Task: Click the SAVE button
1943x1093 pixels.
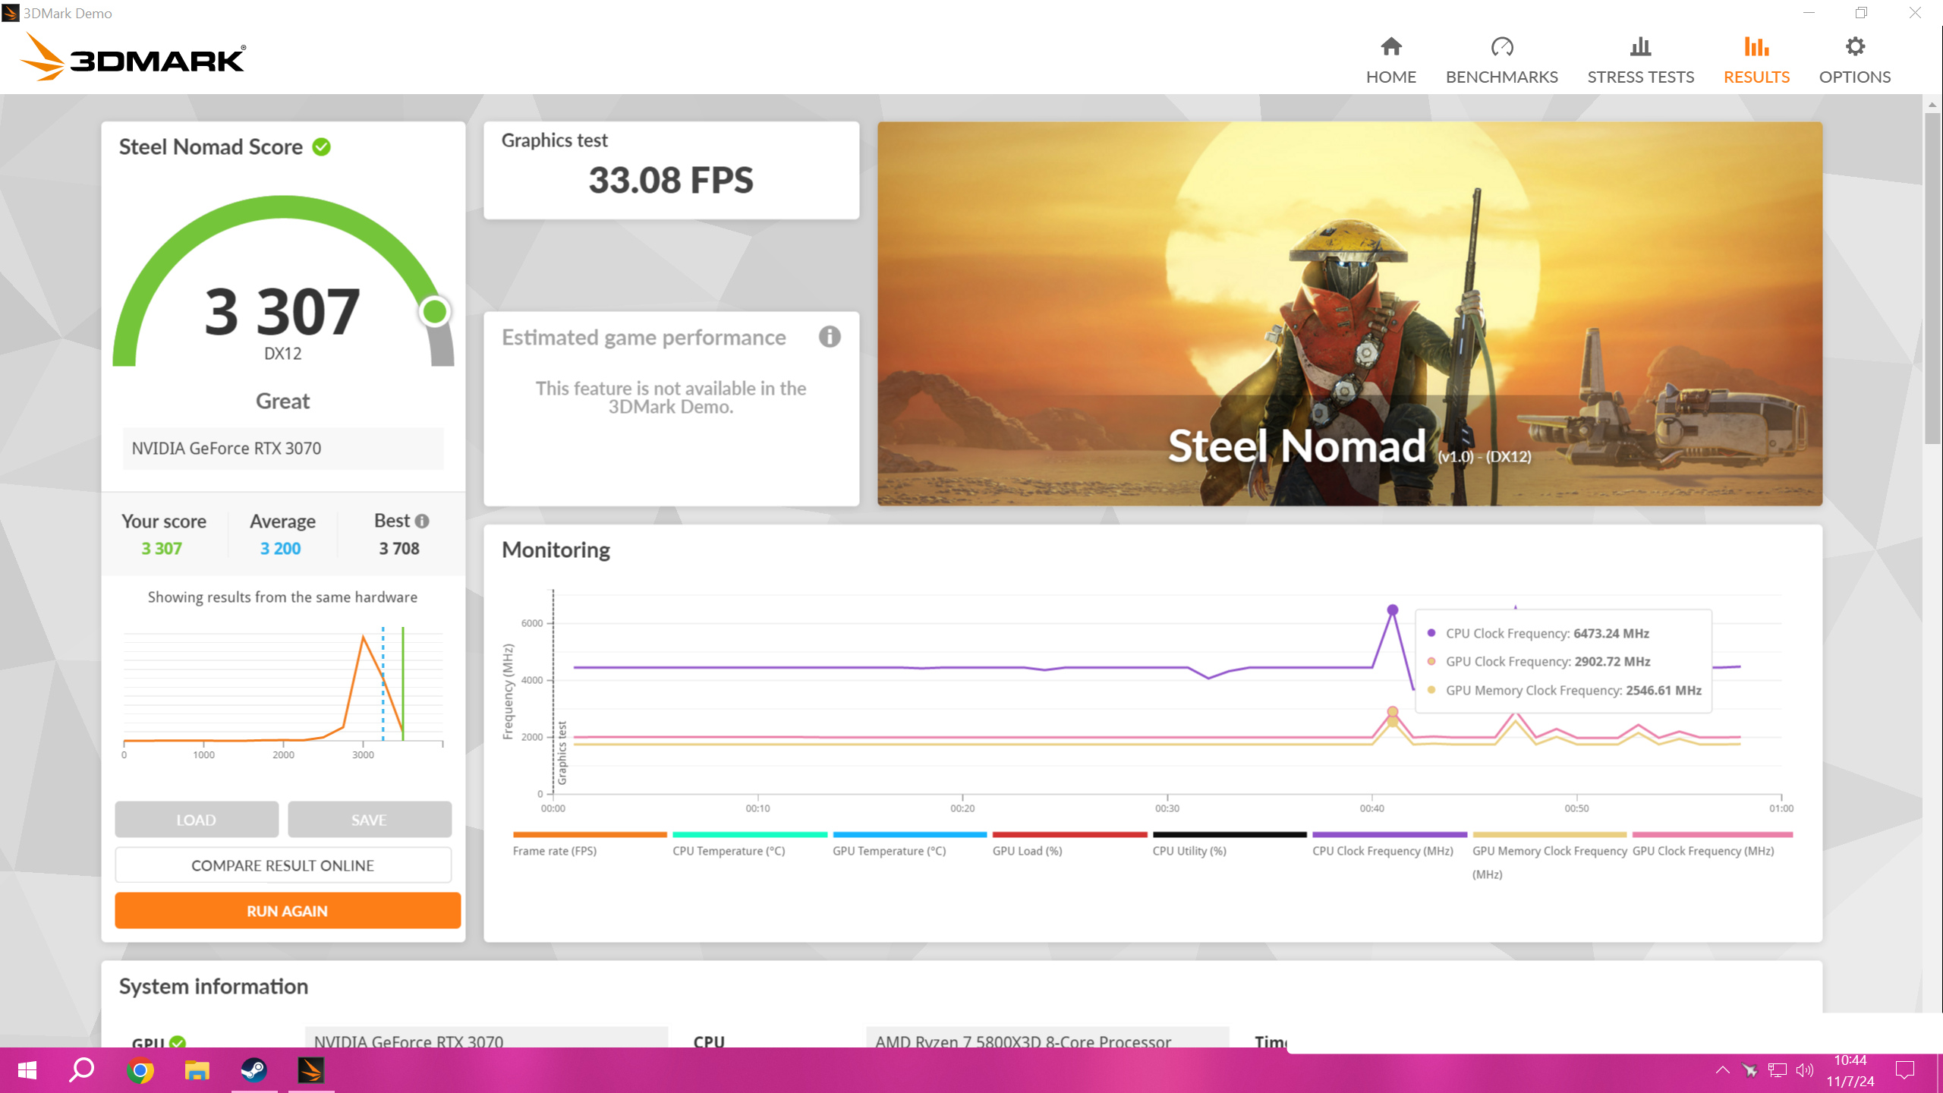Action: [x=370, y=820]
